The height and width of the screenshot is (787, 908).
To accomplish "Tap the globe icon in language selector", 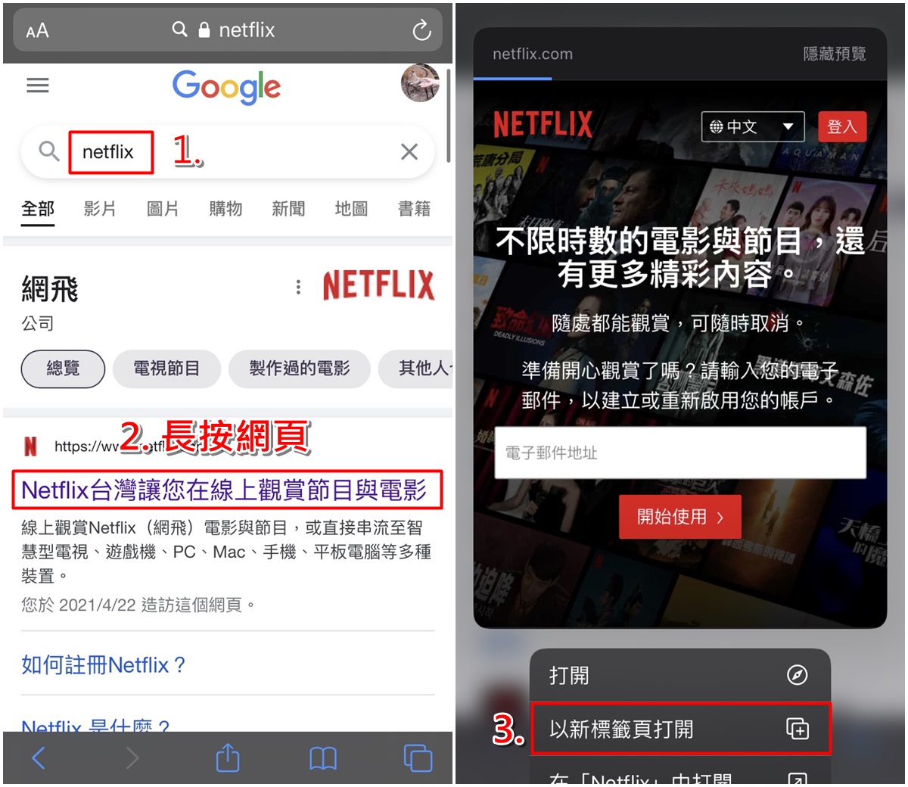I will pyautogui.click(x=716, y=126).
